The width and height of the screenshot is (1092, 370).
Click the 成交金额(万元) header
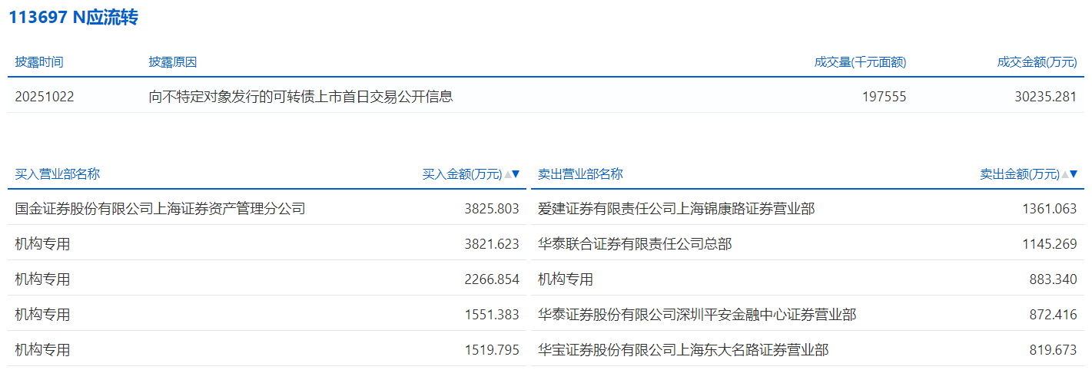1037,62
